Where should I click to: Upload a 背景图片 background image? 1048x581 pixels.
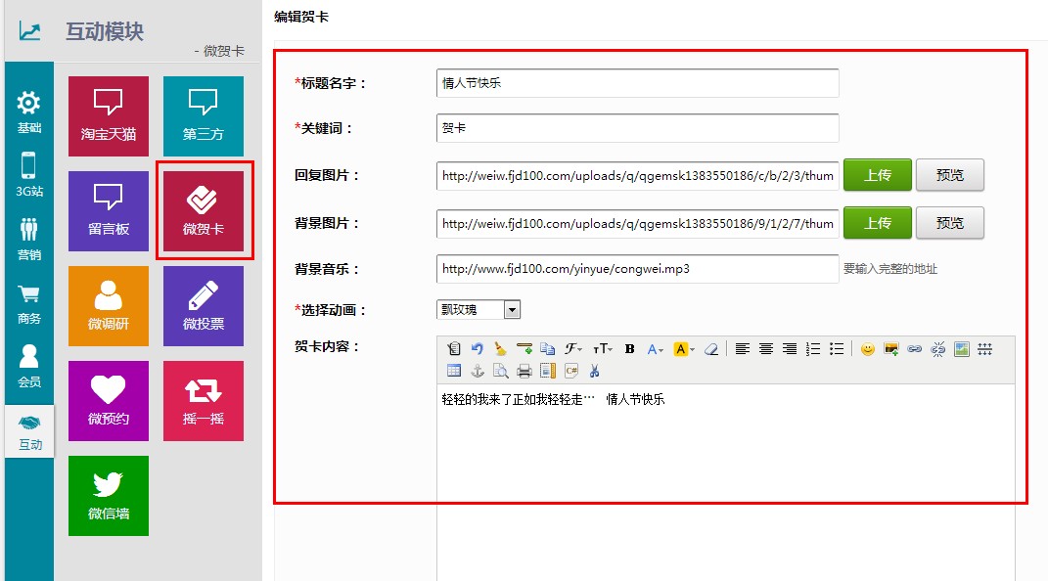pos(878,223)
